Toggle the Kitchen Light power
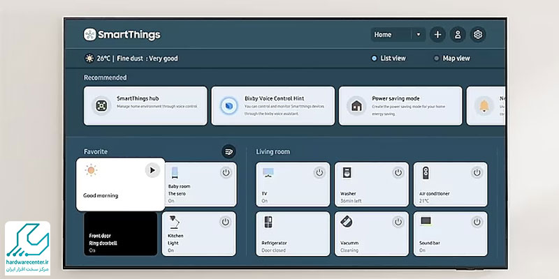 [225, 222]
